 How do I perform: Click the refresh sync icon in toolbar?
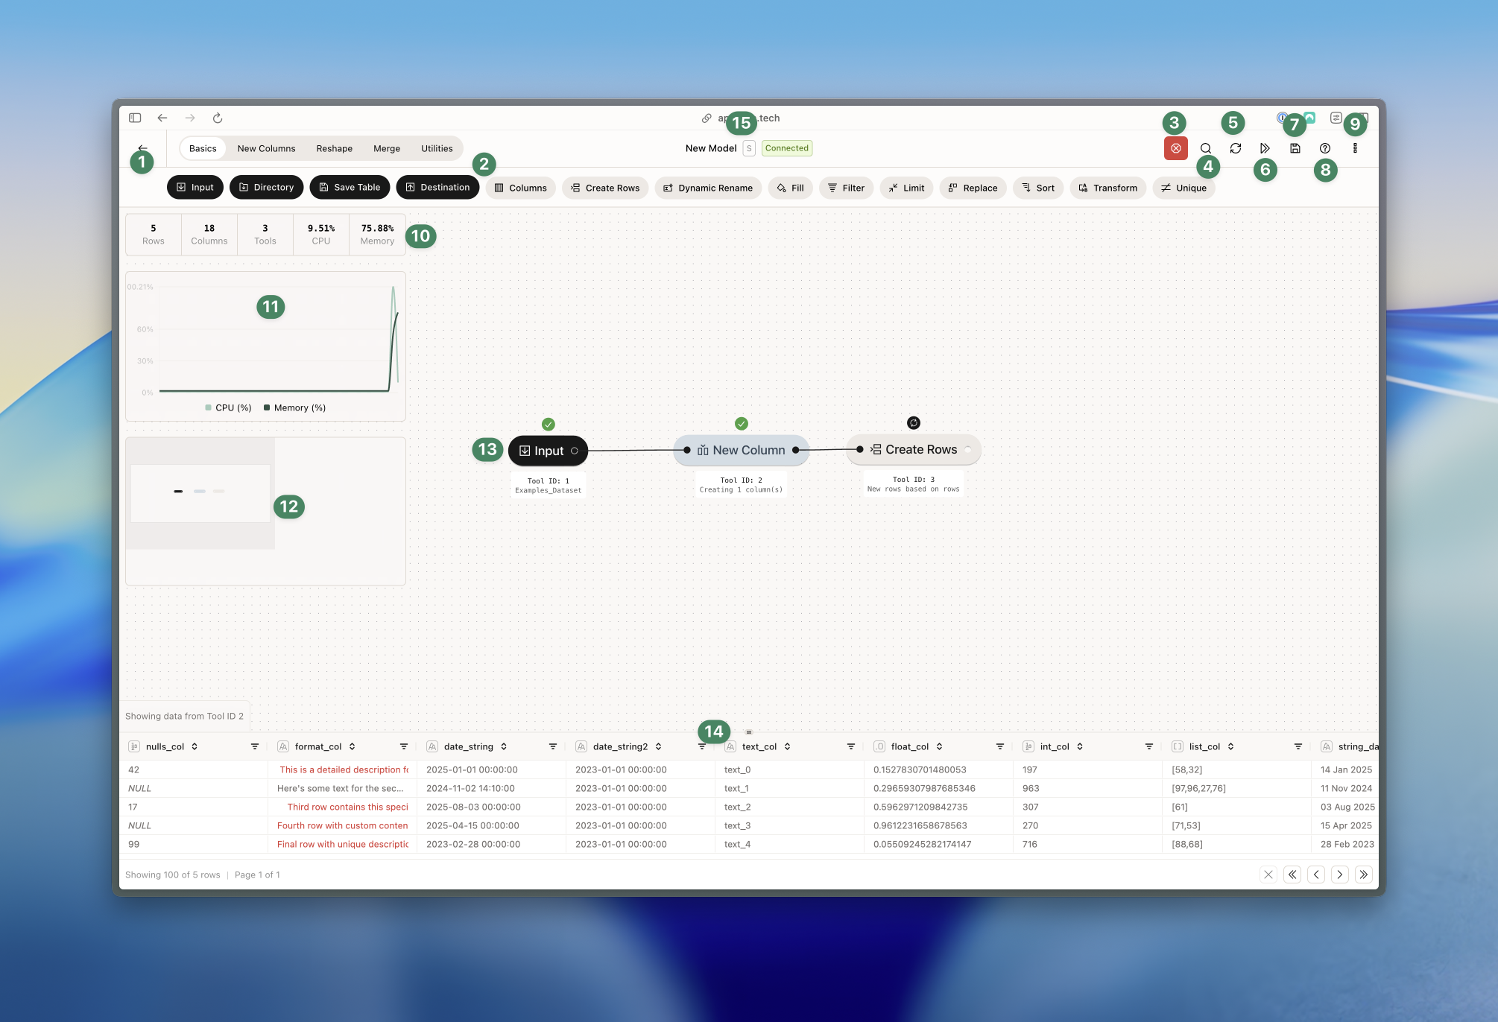click(1235, 148)
